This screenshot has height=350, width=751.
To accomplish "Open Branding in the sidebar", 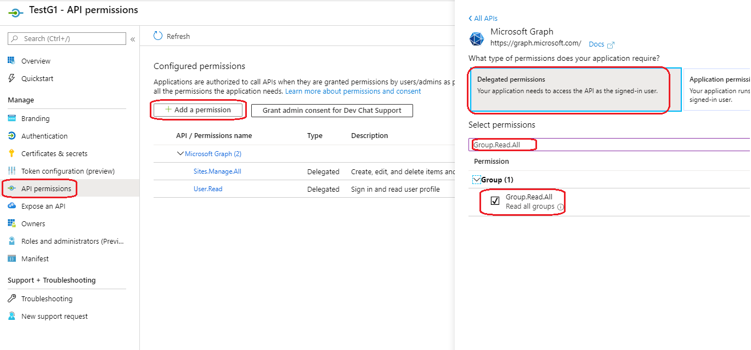I will pyautogui.click(x=35, y=118).
